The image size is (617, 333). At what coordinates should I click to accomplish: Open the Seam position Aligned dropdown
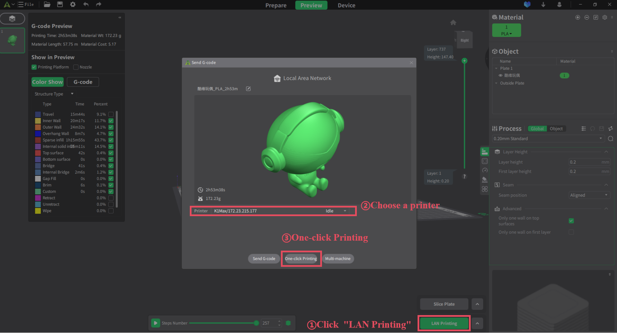(x=589, y=195)
